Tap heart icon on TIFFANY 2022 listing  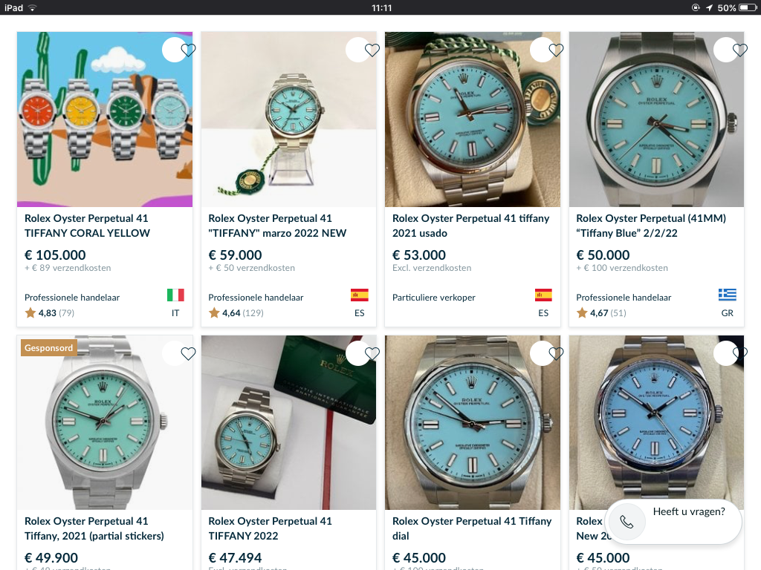point(372,354)
